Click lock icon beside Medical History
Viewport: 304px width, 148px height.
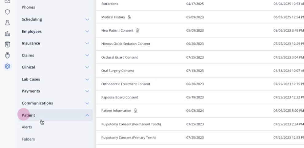tap(129, 17)
